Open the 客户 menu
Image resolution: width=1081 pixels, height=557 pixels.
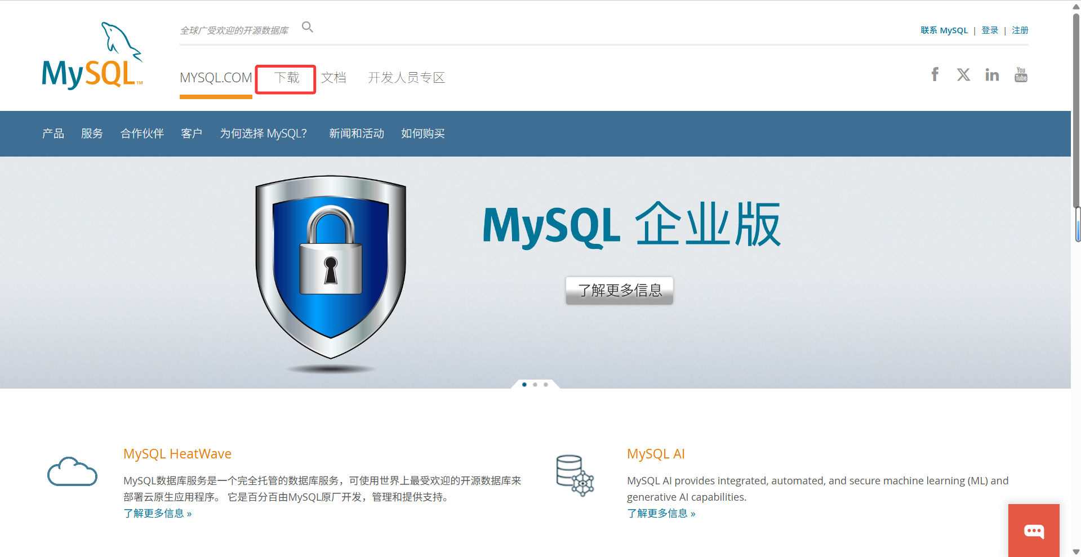[192, 133]
